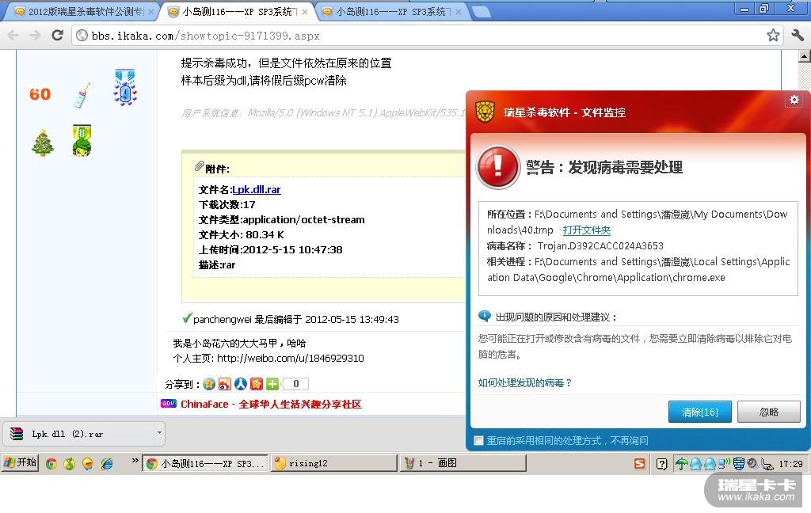Bookmark this page with the star icon
This screenshot has width=811, height=513.
(773, 35)
